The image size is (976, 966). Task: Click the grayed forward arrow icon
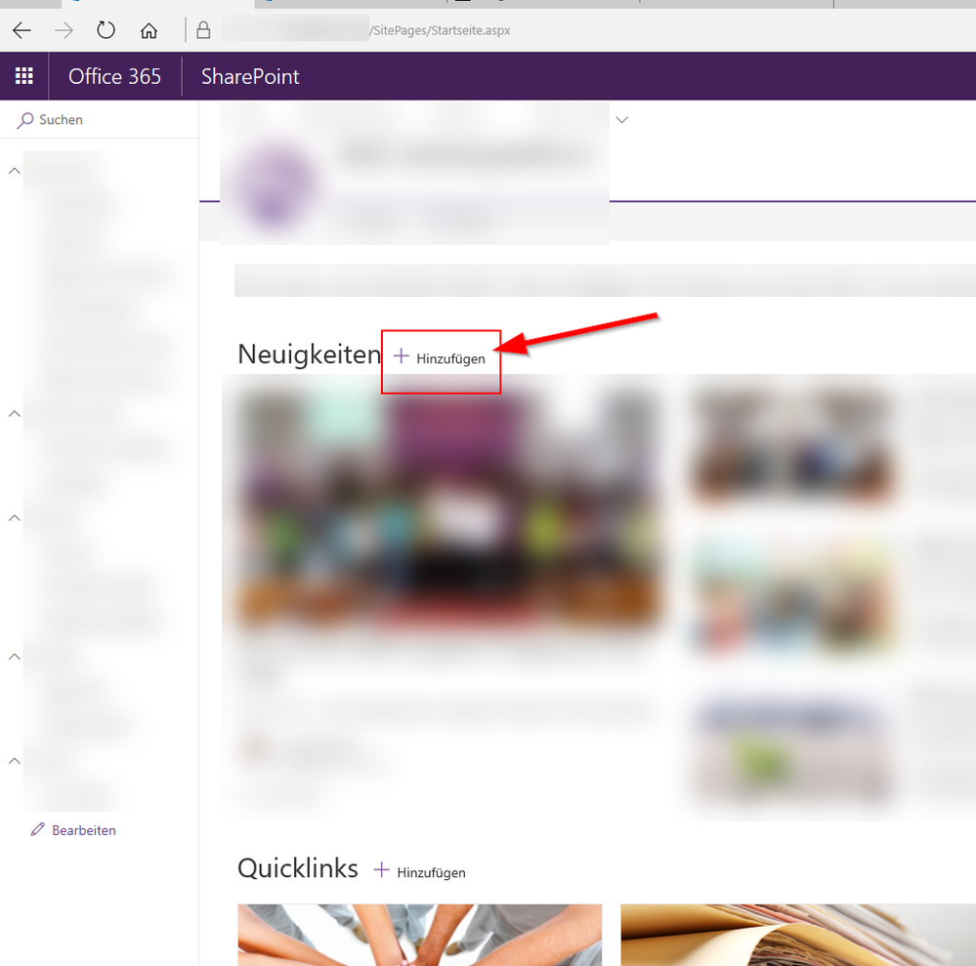click(x=63, y=30)
